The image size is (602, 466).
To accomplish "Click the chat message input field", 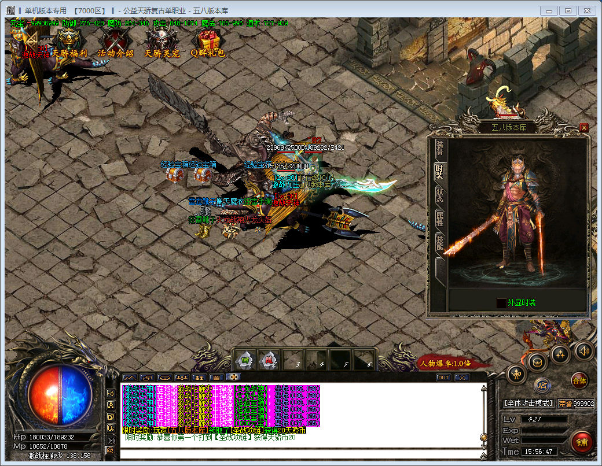I will 301,454.
